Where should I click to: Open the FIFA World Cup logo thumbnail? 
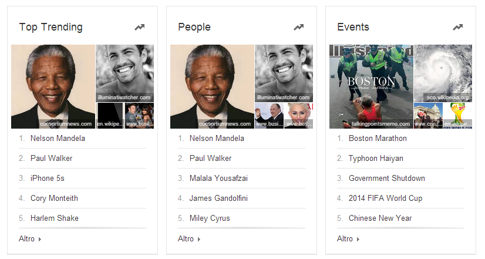pos(457,116)
